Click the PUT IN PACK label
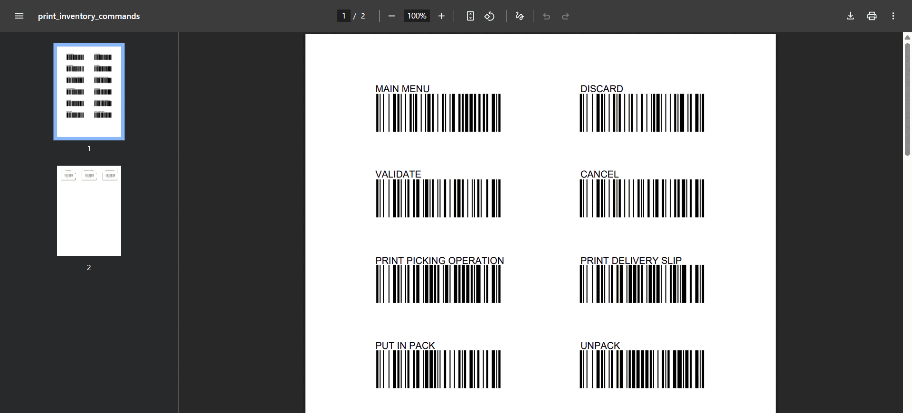The width and height of the screenshot is (912, 413). pos(405,346)
